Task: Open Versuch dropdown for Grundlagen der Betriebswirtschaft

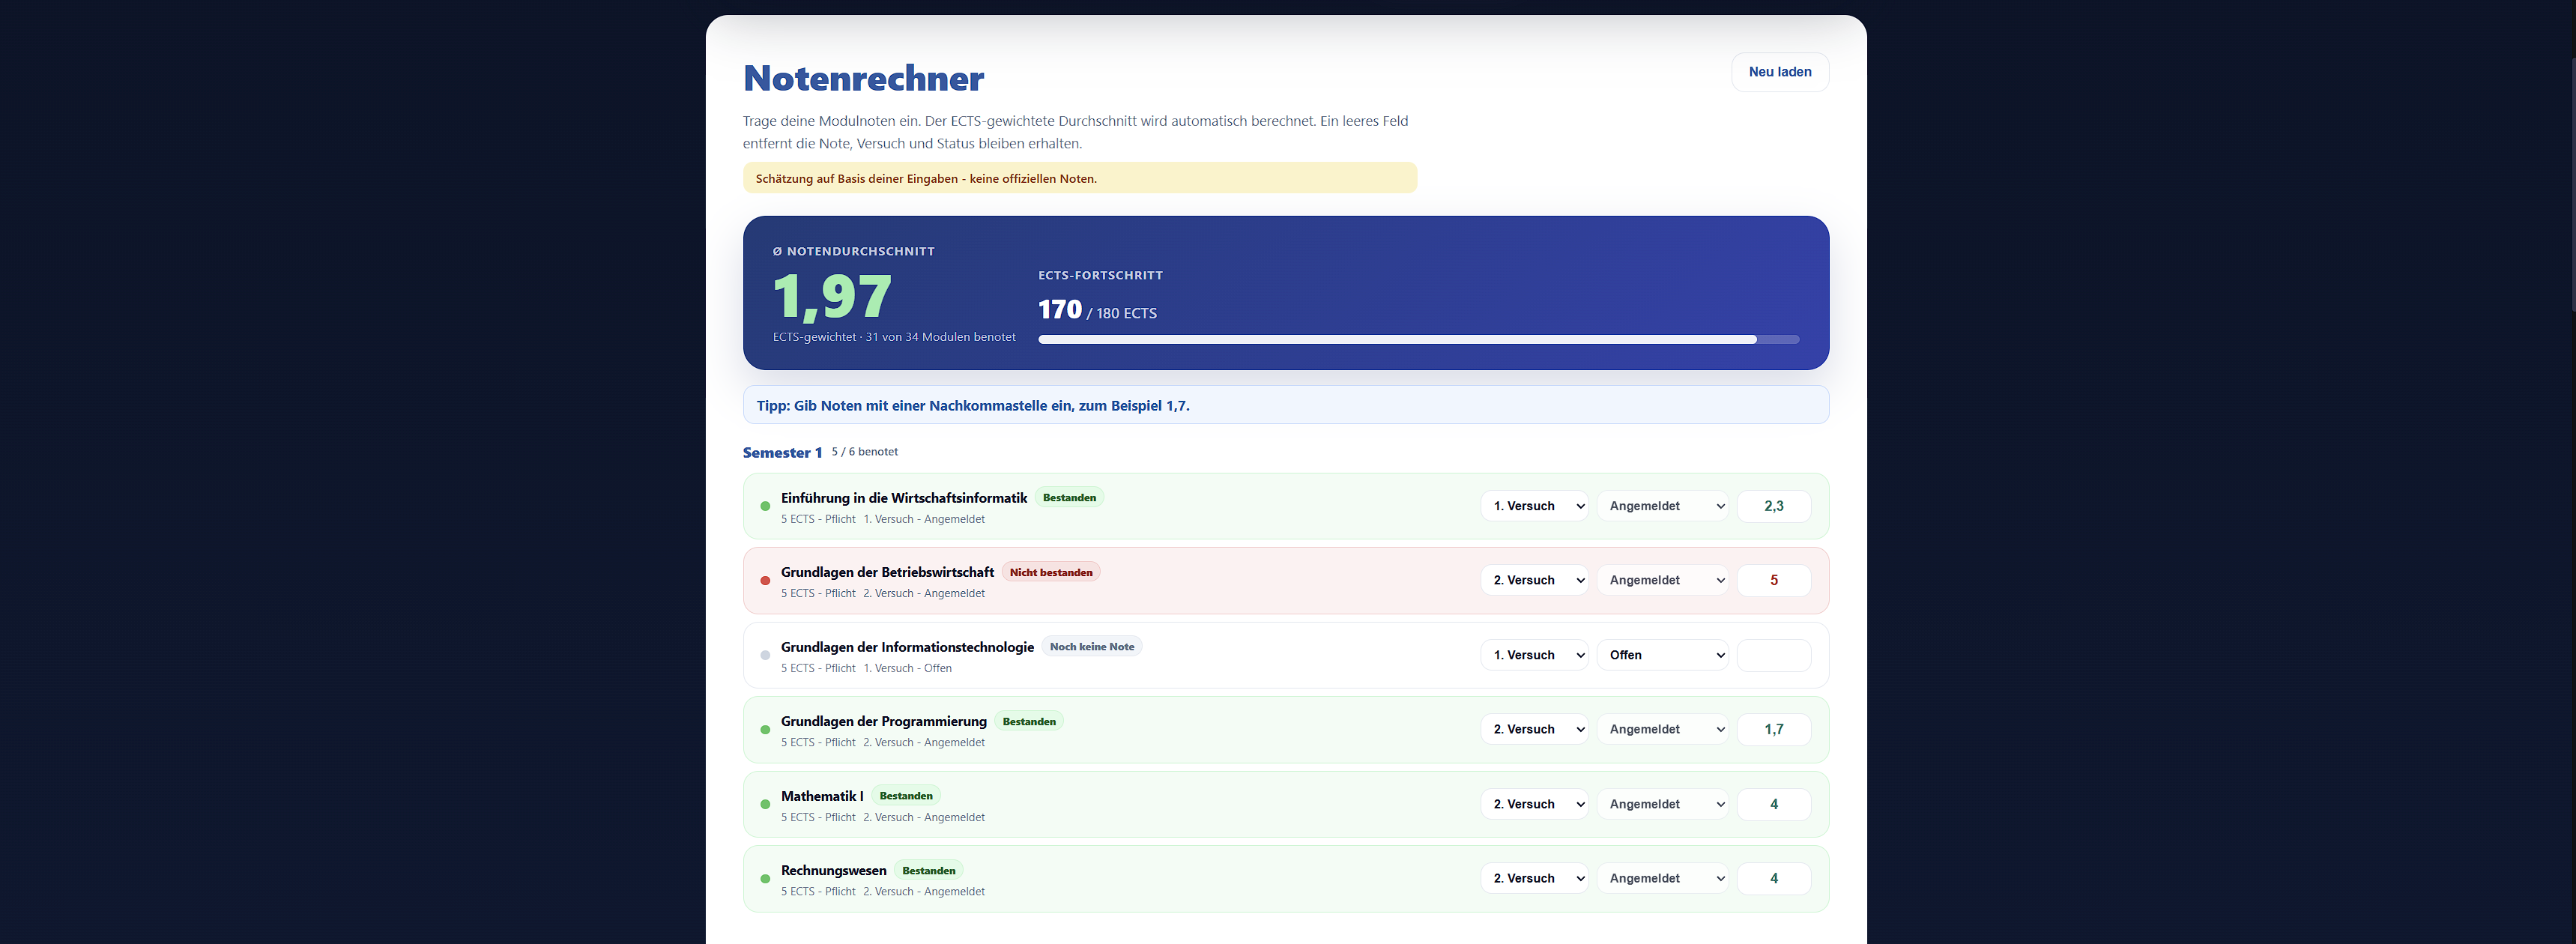Action: click(x=1534, y=580)
